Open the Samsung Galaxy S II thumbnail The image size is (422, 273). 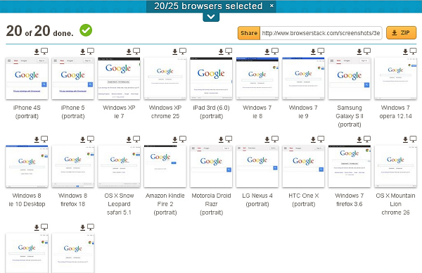(350, 78)
